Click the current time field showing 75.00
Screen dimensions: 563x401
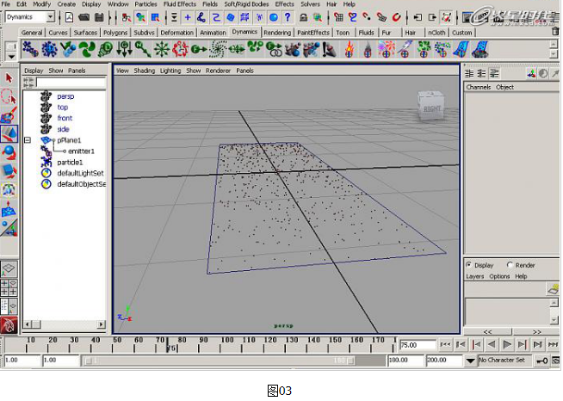pos(418,345)
